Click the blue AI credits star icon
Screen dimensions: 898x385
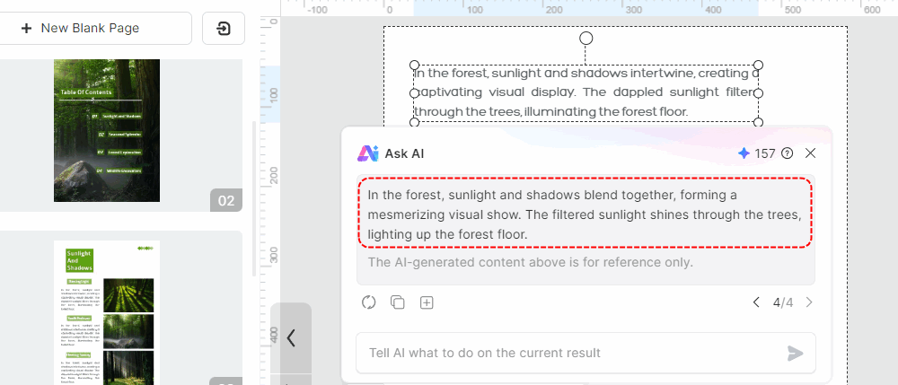[744, 153]
